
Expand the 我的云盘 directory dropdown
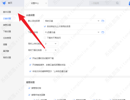[99, 21]
